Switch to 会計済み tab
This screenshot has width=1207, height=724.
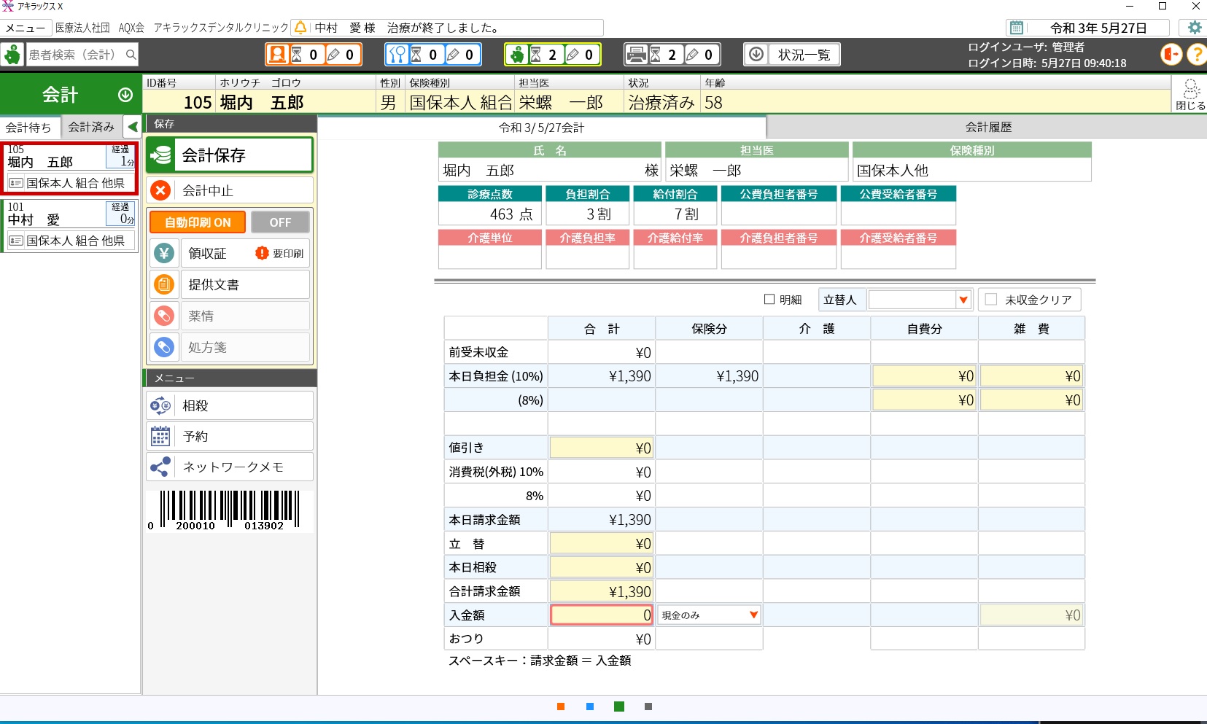pos(91,127)
